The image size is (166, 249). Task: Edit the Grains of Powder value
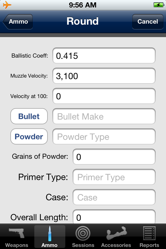(114, 157)
